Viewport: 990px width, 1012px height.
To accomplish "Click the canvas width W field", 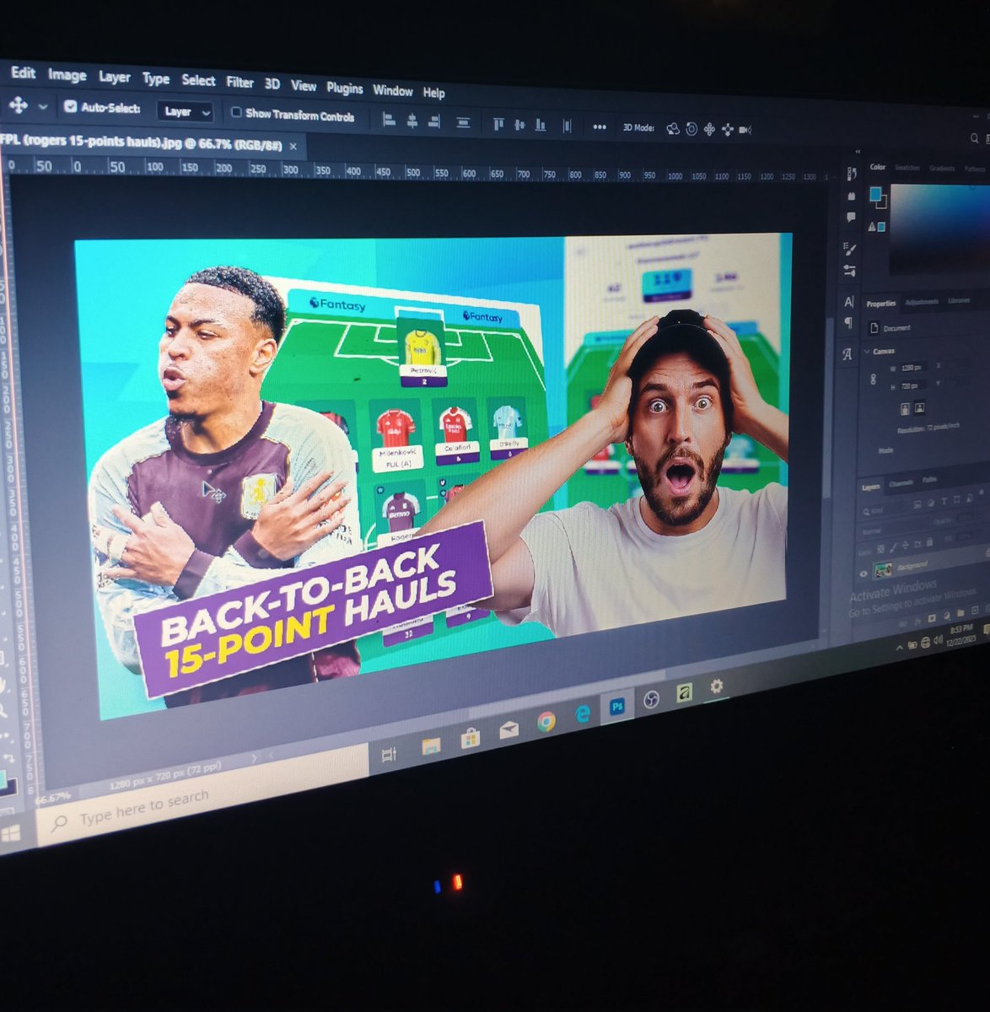I will click(913, 368).
